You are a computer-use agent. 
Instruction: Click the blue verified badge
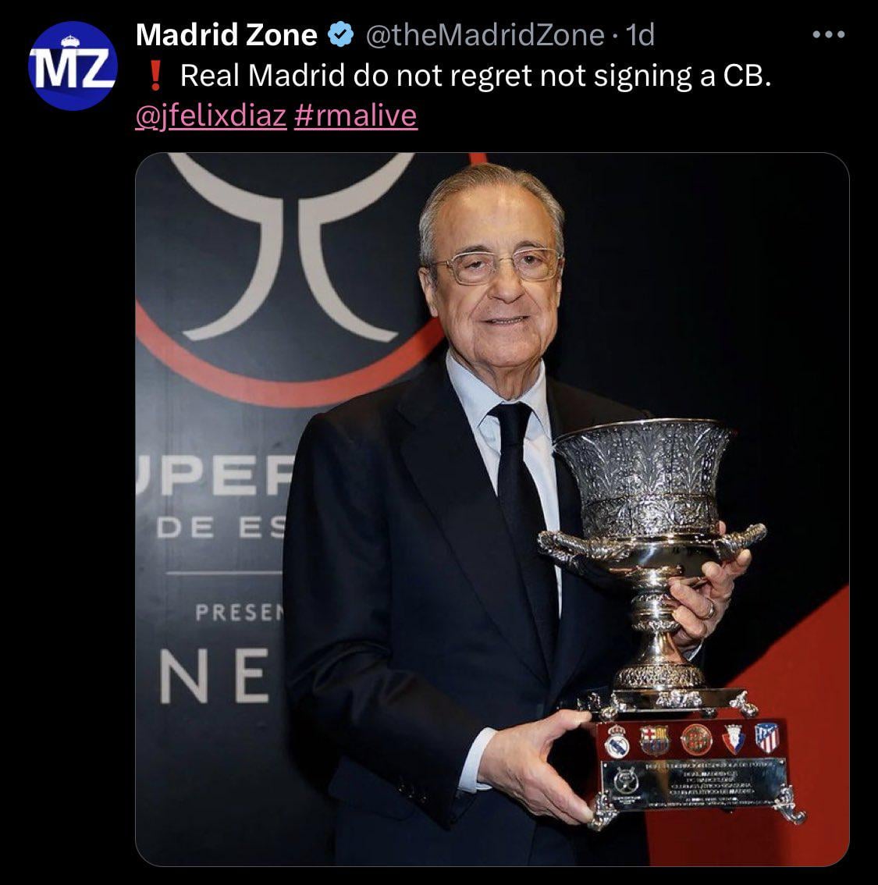coord(341,35)
